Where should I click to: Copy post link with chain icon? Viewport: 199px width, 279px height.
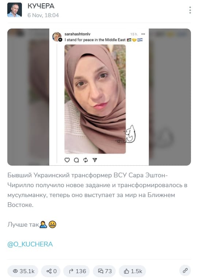point(185,271)
